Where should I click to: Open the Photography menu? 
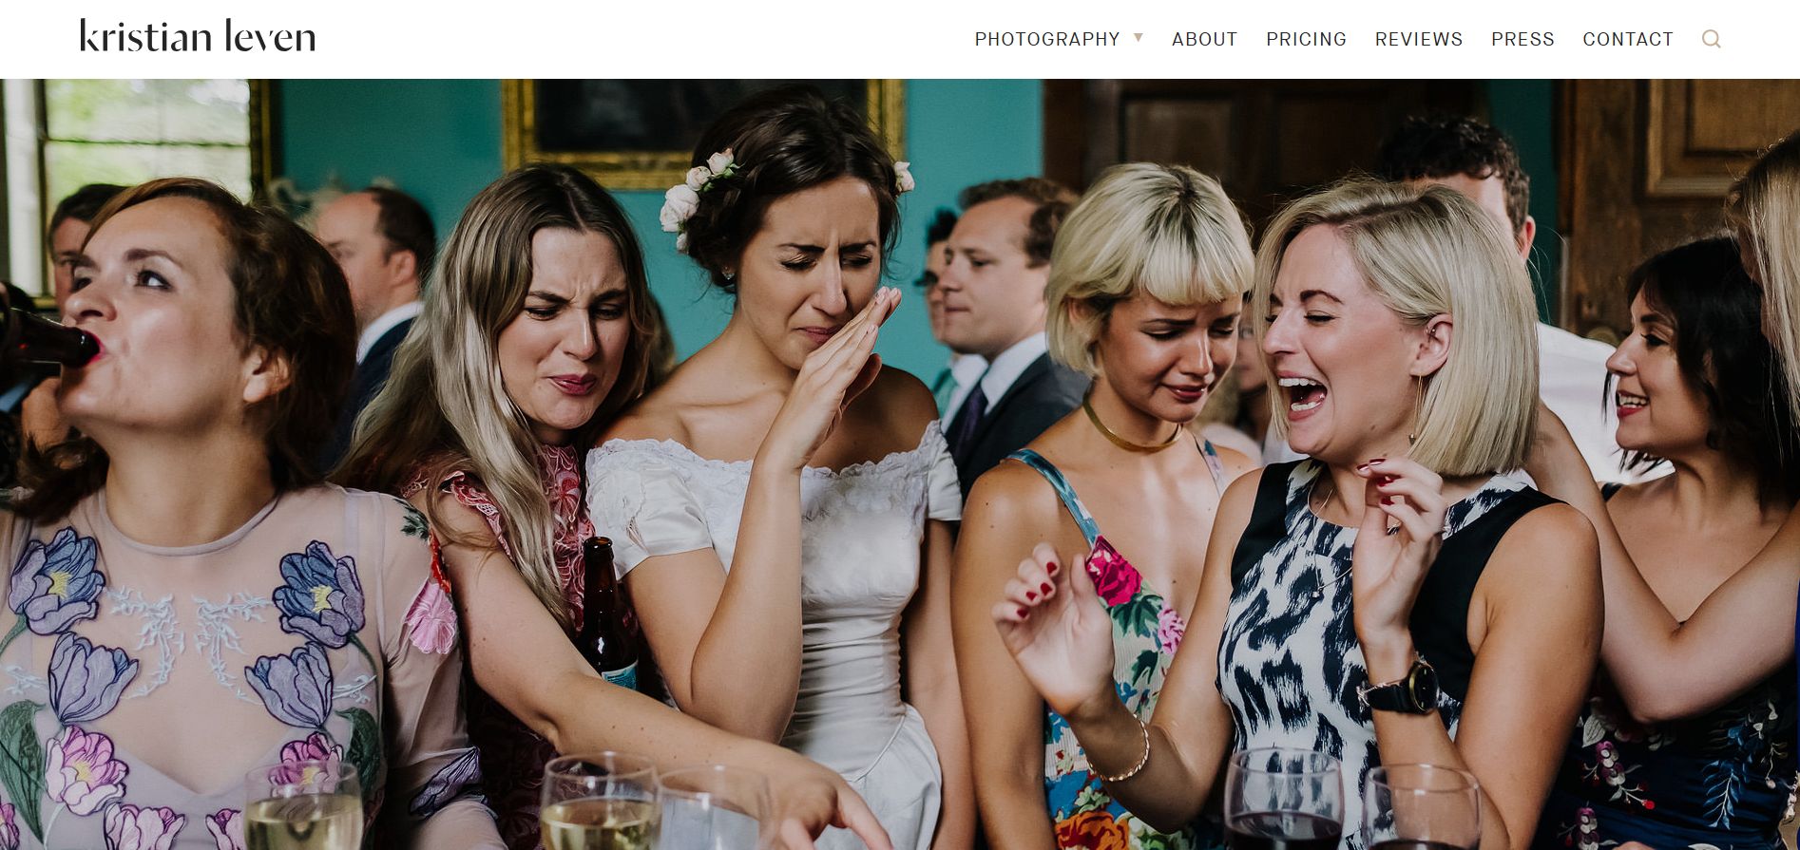click(1047, 39)
